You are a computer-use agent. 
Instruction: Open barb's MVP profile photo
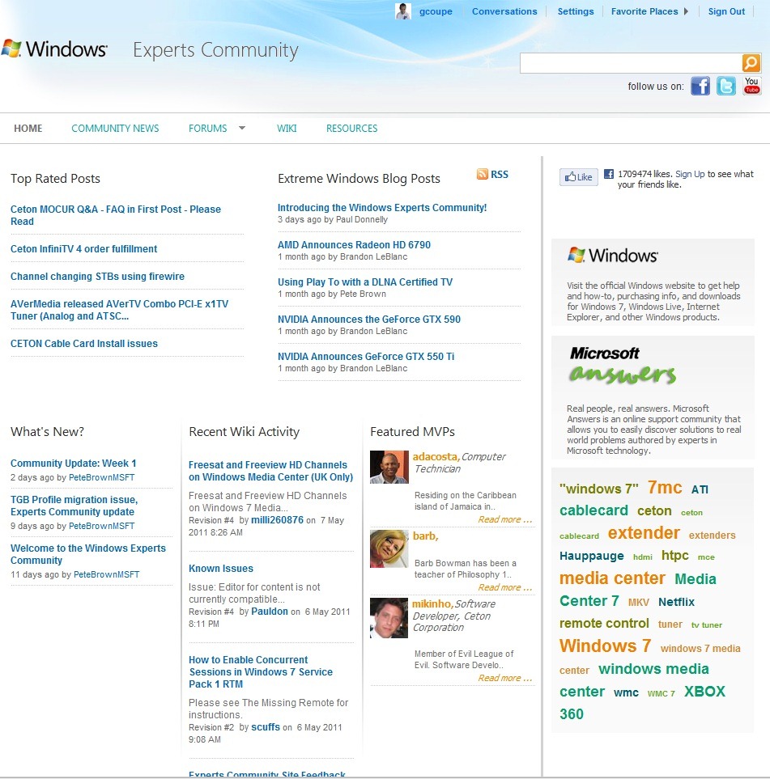389,549
